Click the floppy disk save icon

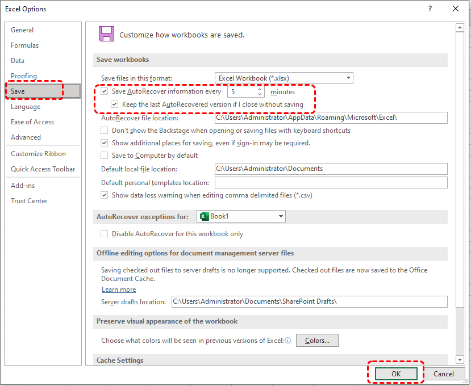106,33
